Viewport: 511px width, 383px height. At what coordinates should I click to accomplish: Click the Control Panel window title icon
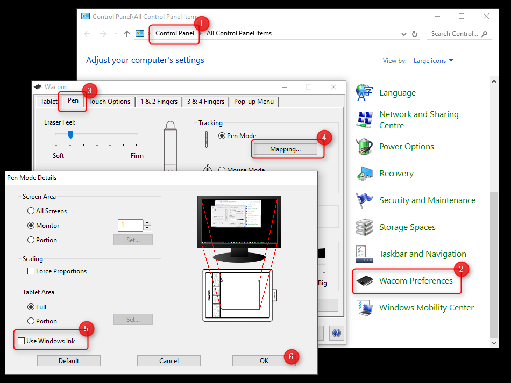pyautogui.click(x=86, y=16)
